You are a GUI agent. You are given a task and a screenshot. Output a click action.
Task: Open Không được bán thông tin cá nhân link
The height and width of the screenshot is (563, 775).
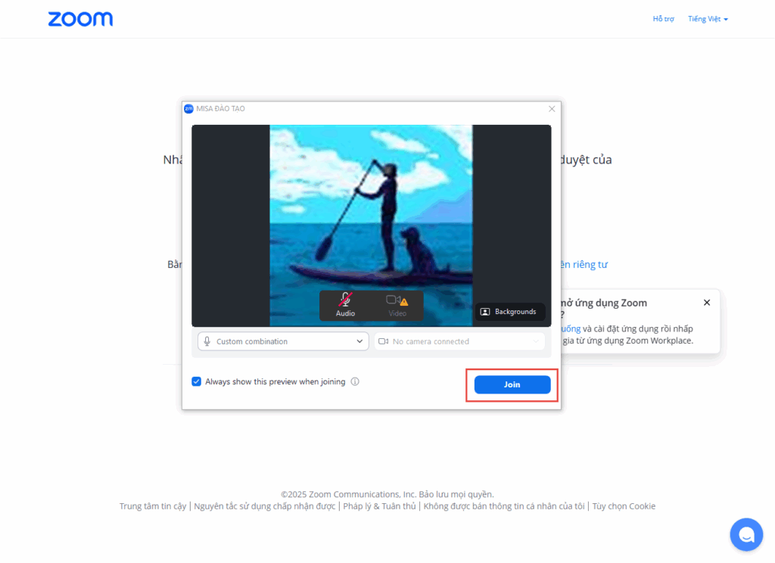click(x=503, y=506)
